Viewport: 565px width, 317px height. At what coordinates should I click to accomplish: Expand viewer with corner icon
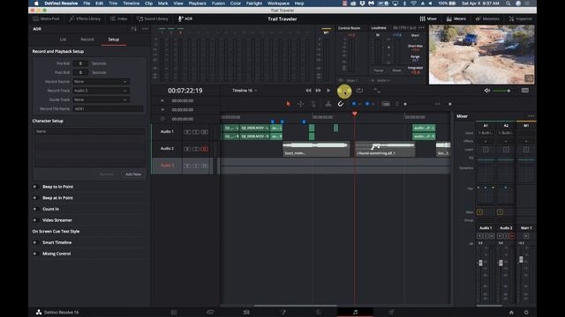point(529,78)
